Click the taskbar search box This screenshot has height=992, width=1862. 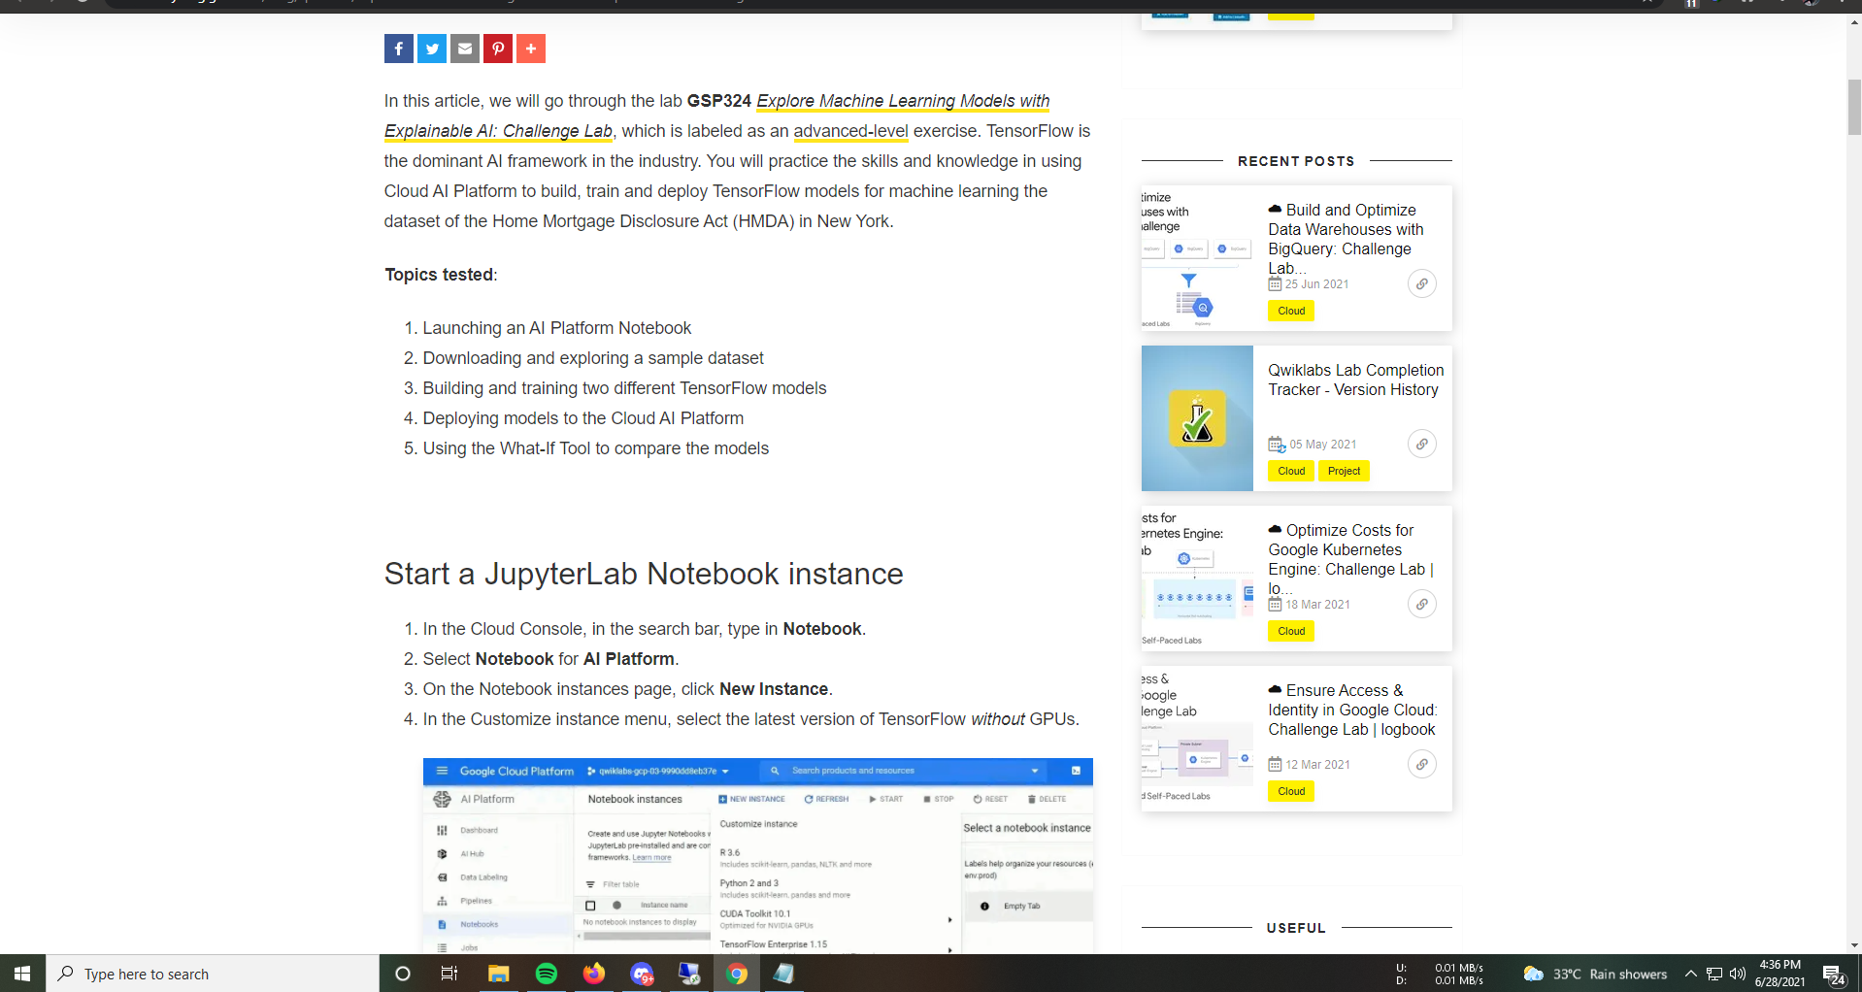tap(213, 974)
